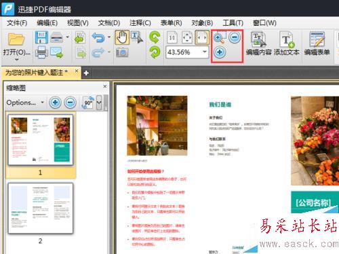Select the marquee zoom magnifier tool

219,37
